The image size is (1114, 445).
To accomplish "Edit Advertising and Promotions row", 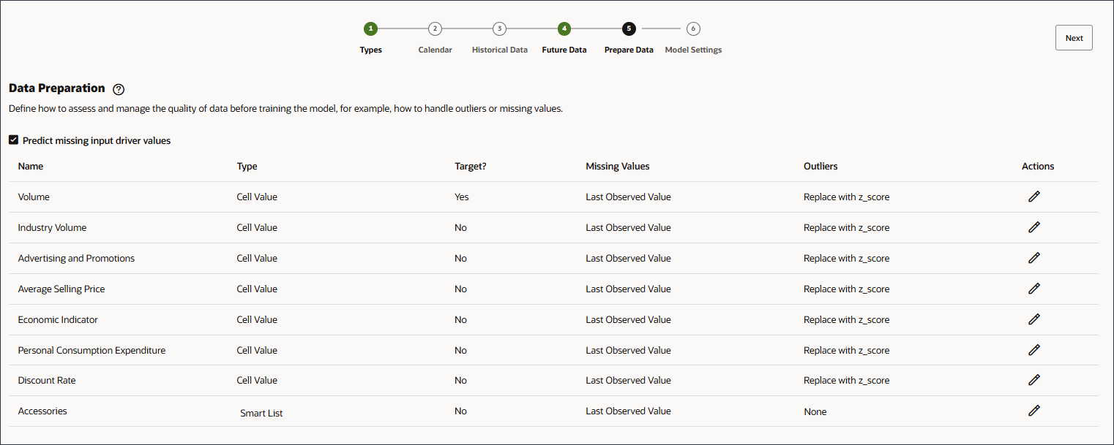I will [1033, 258].
